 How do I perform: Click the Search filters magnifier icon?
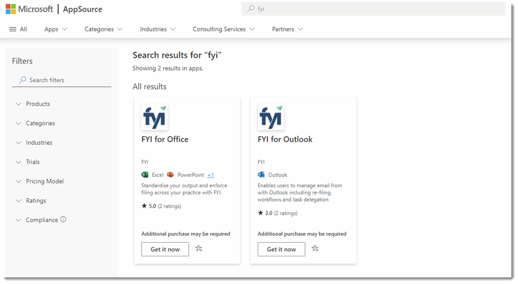pos(23,80)
